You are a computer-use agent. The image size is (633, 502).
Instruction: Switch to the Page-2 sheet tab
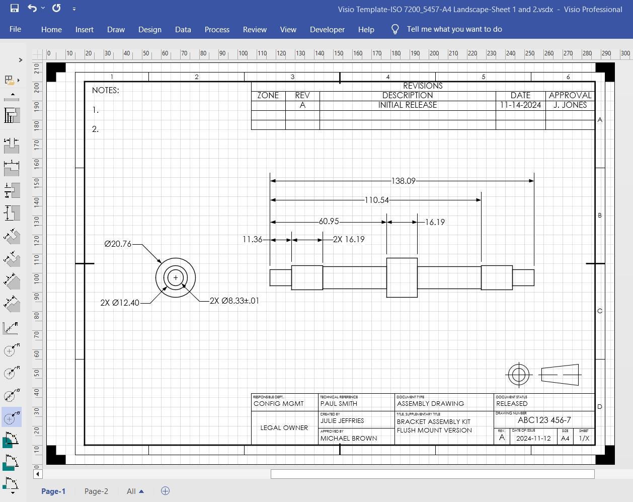coord(96,491)
